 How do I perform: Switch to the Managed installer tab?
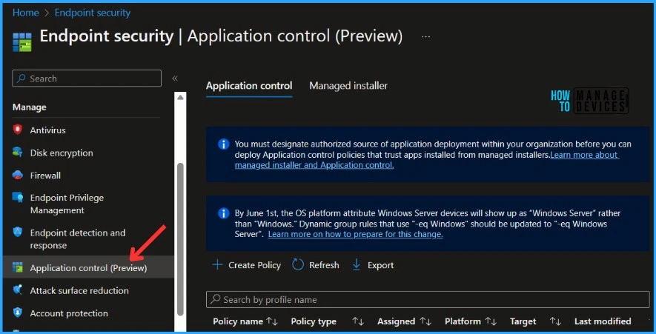[x=348, y=86]
